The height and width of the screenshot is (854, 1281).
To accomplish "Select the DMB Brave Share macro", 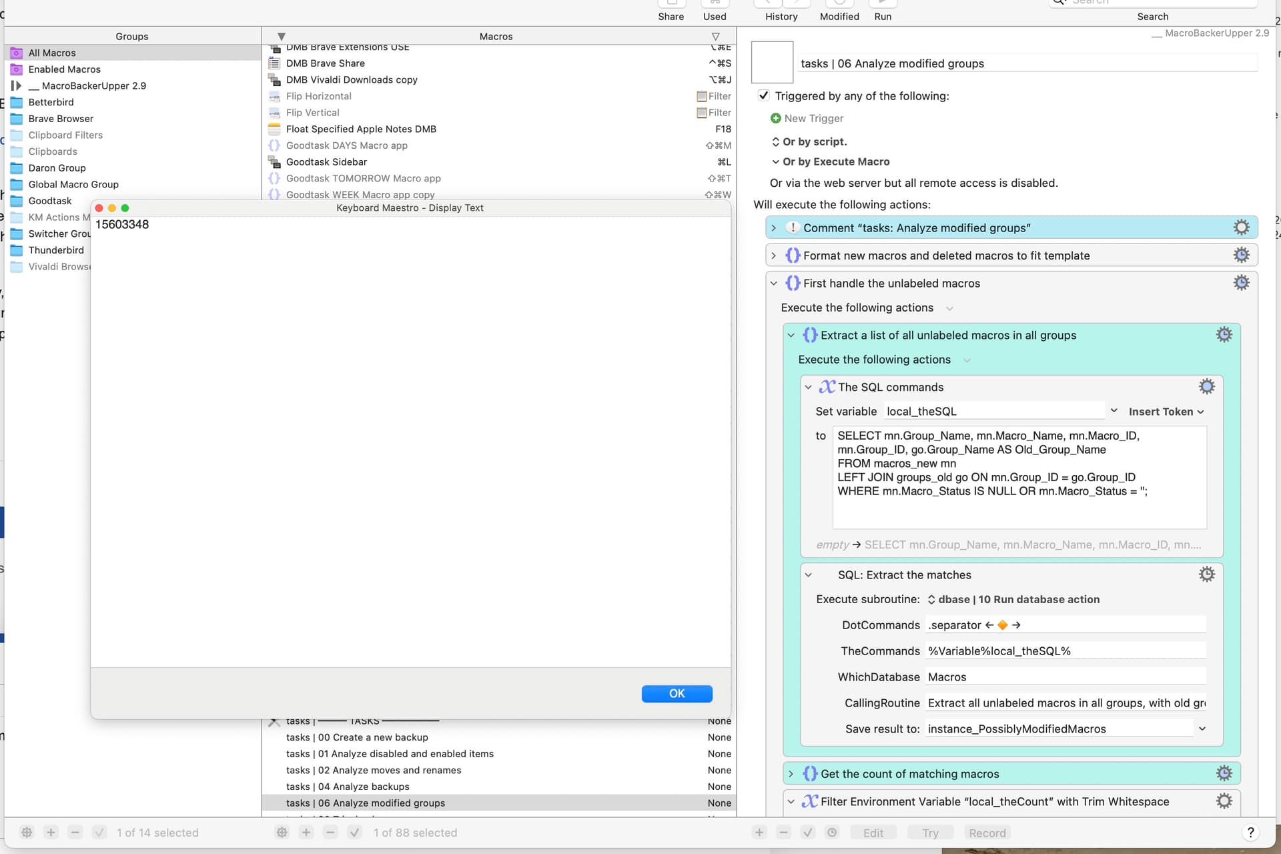I will tap(499, 63).
